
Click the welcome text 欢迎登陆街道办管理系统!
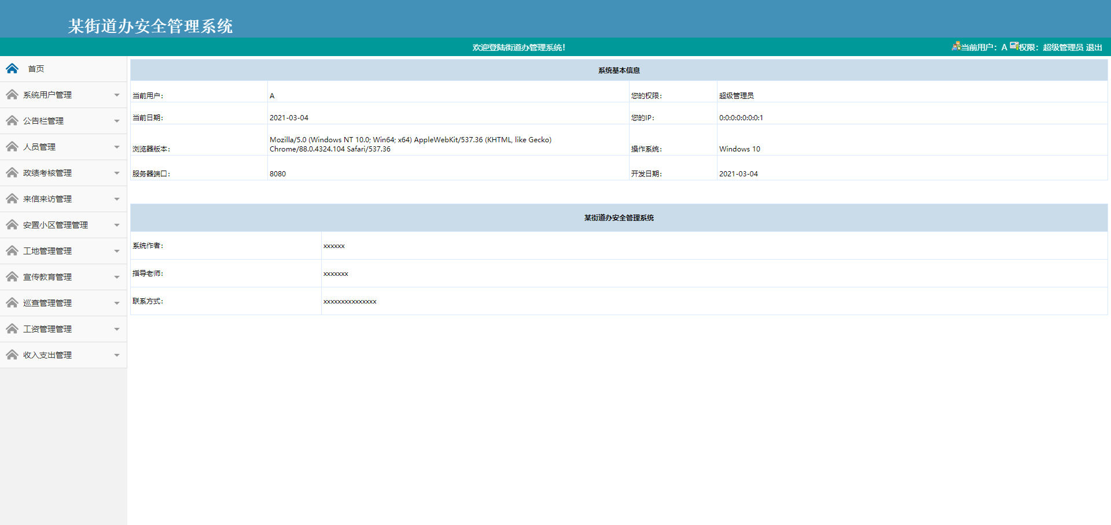point(519,47)
